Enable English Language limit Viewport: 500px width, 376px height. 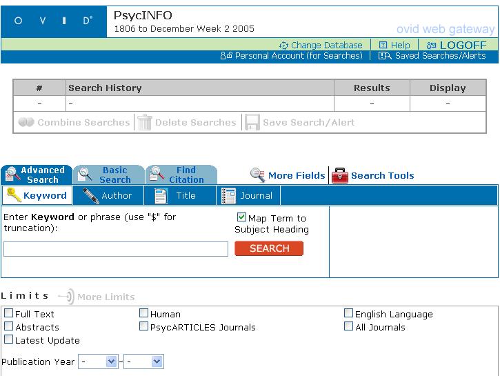pyautogui.click(x=348, y=313)
